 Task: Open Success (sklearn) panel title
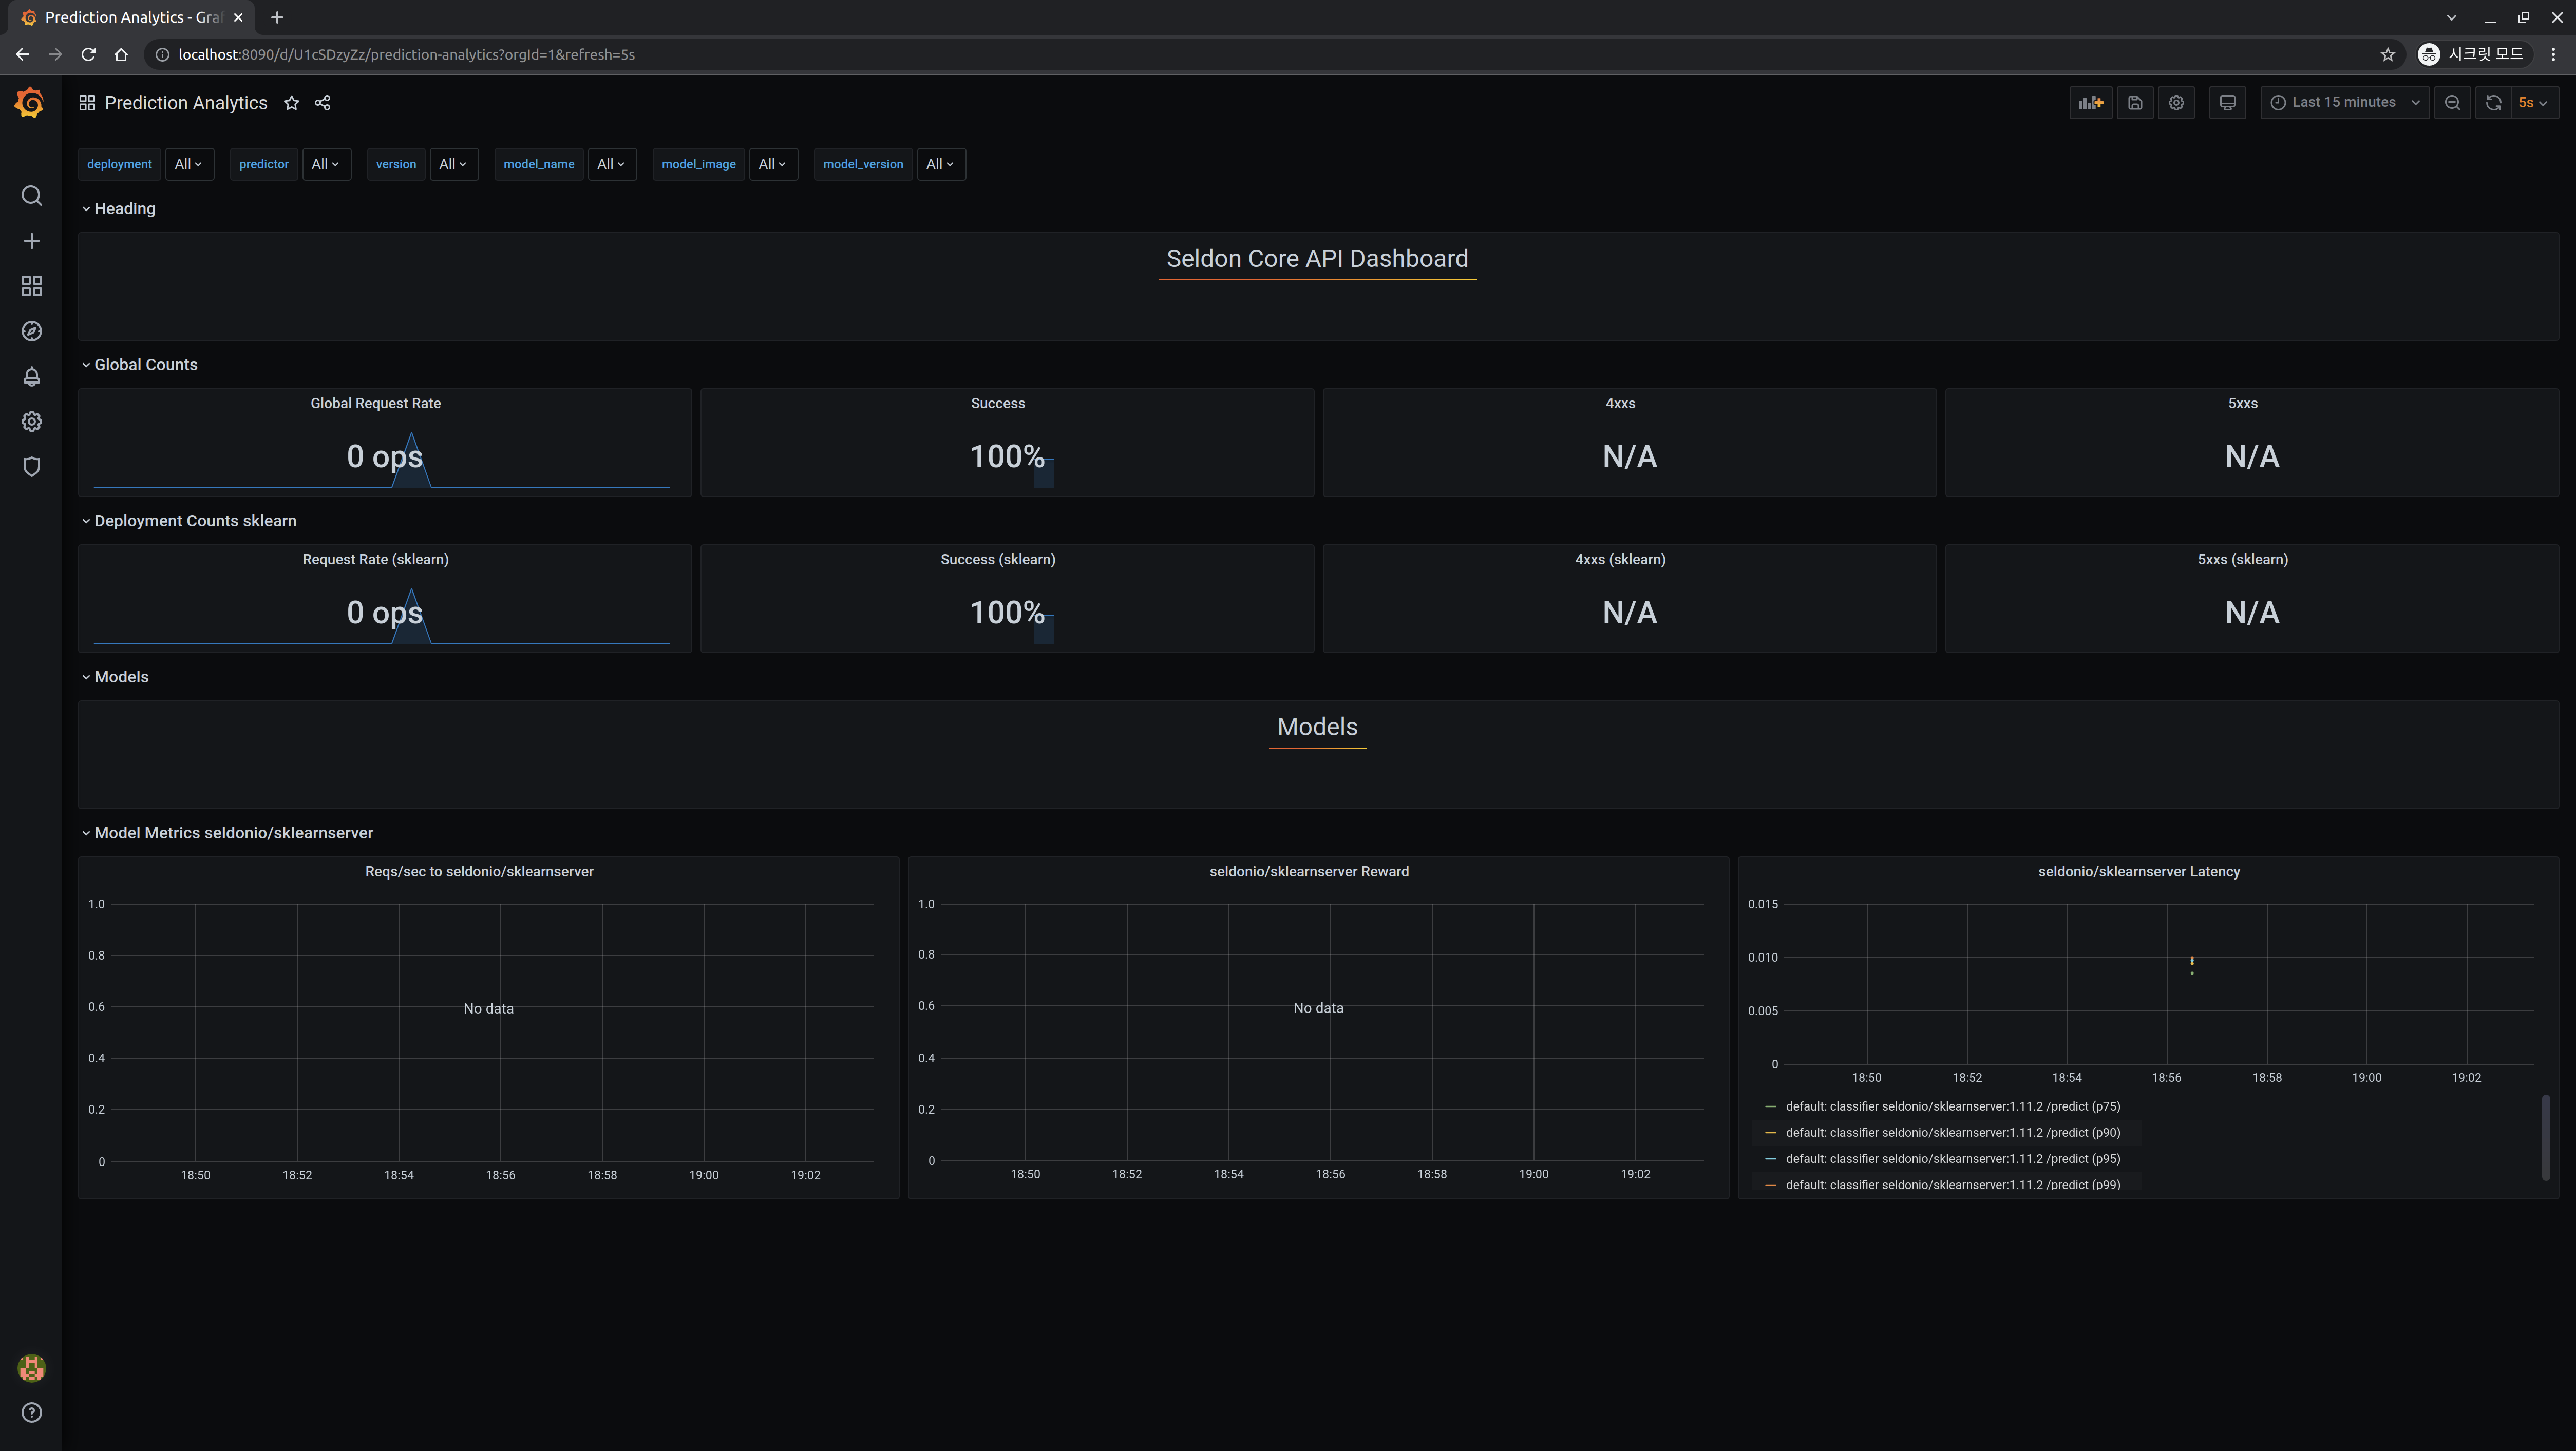click(x=997, y=560)
